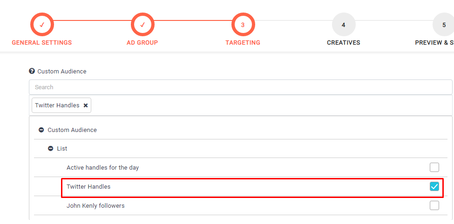Image resolution: width=454 pixels, height=224 pixels.
Task: Click the Targeting step 3 circle
Action: (x=243, y=25)
